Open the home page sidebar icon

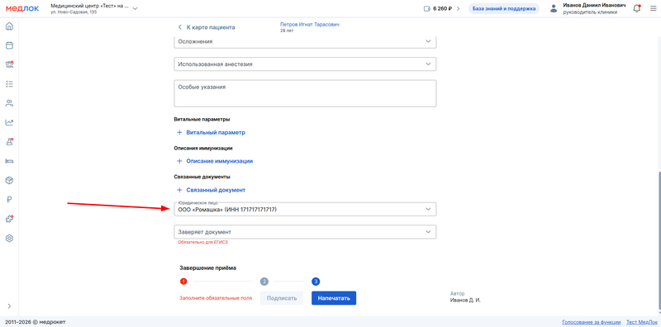[x=9, y=26]
